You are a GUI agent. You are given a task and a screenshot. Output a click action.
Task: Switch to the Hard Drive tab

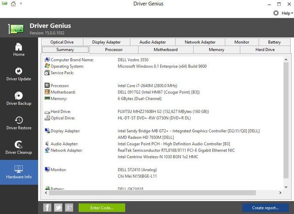click(265, 50)
